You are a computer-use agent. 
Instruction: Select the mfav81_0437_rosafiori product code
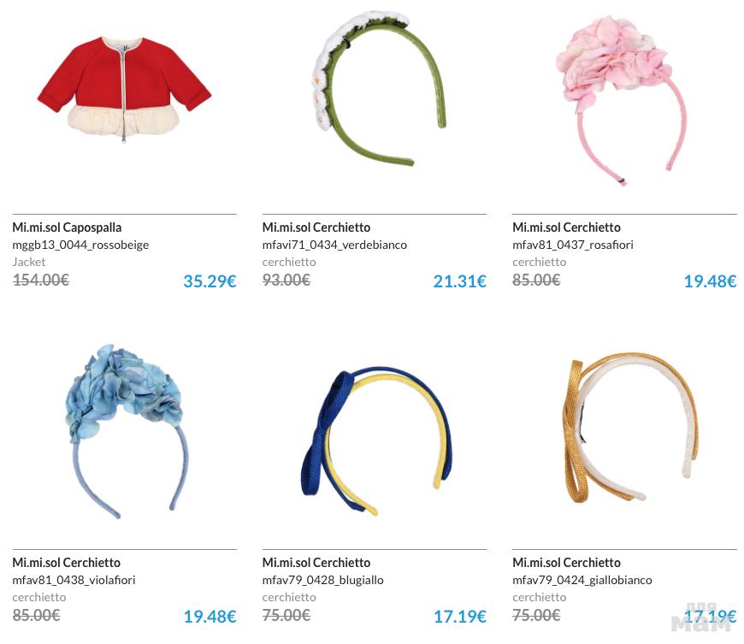click(x=573, y=245)
